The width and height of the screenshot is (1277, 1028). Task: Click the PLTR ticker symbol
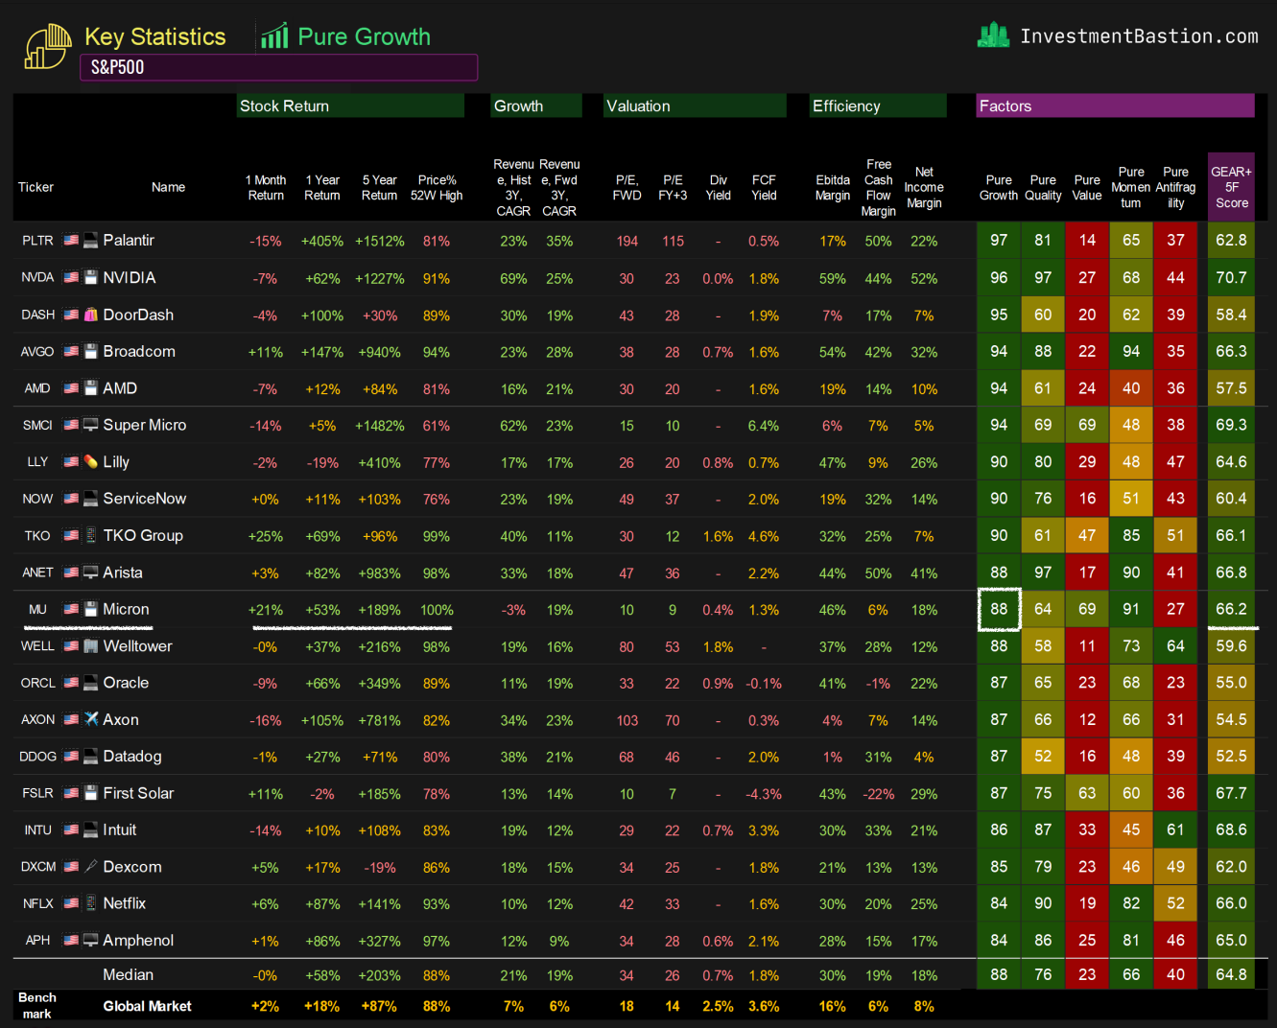(x=37, y=241)
